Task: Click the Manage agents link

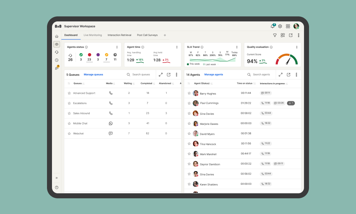Action: coord(214,75)
